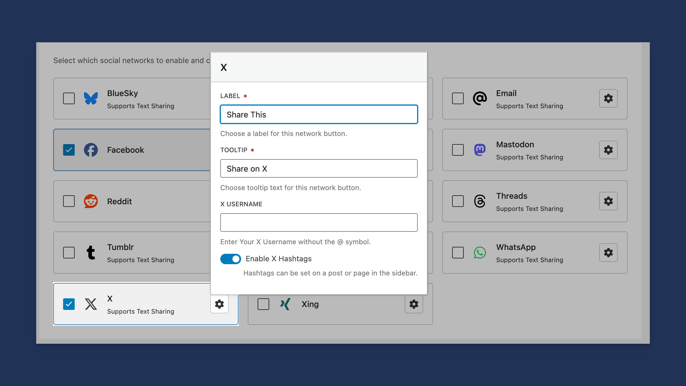Screen dimensions: 686x386
Task: Open Email network settings gear
Action: 608,98
